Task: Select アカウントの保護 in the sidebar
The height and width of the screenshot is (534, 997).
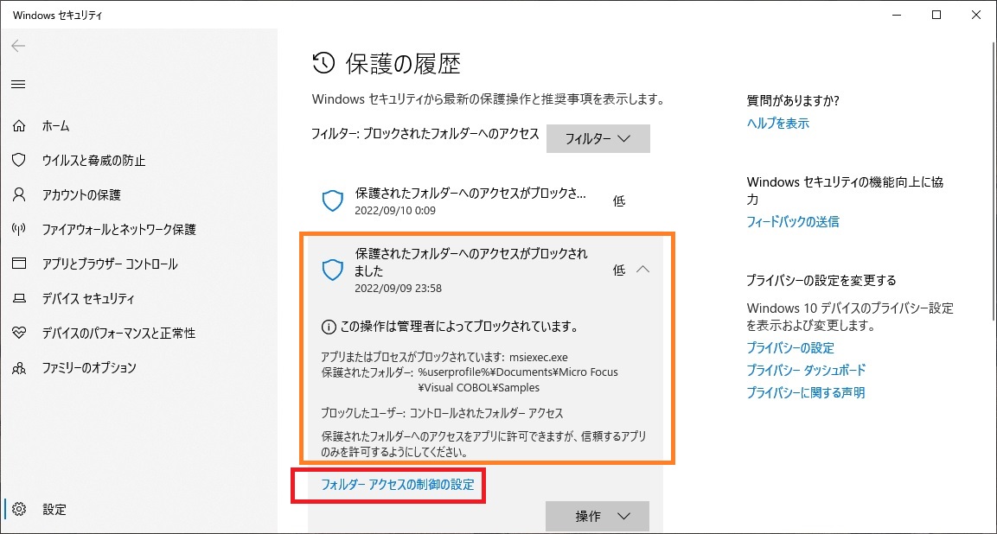Action: point(81,194)
